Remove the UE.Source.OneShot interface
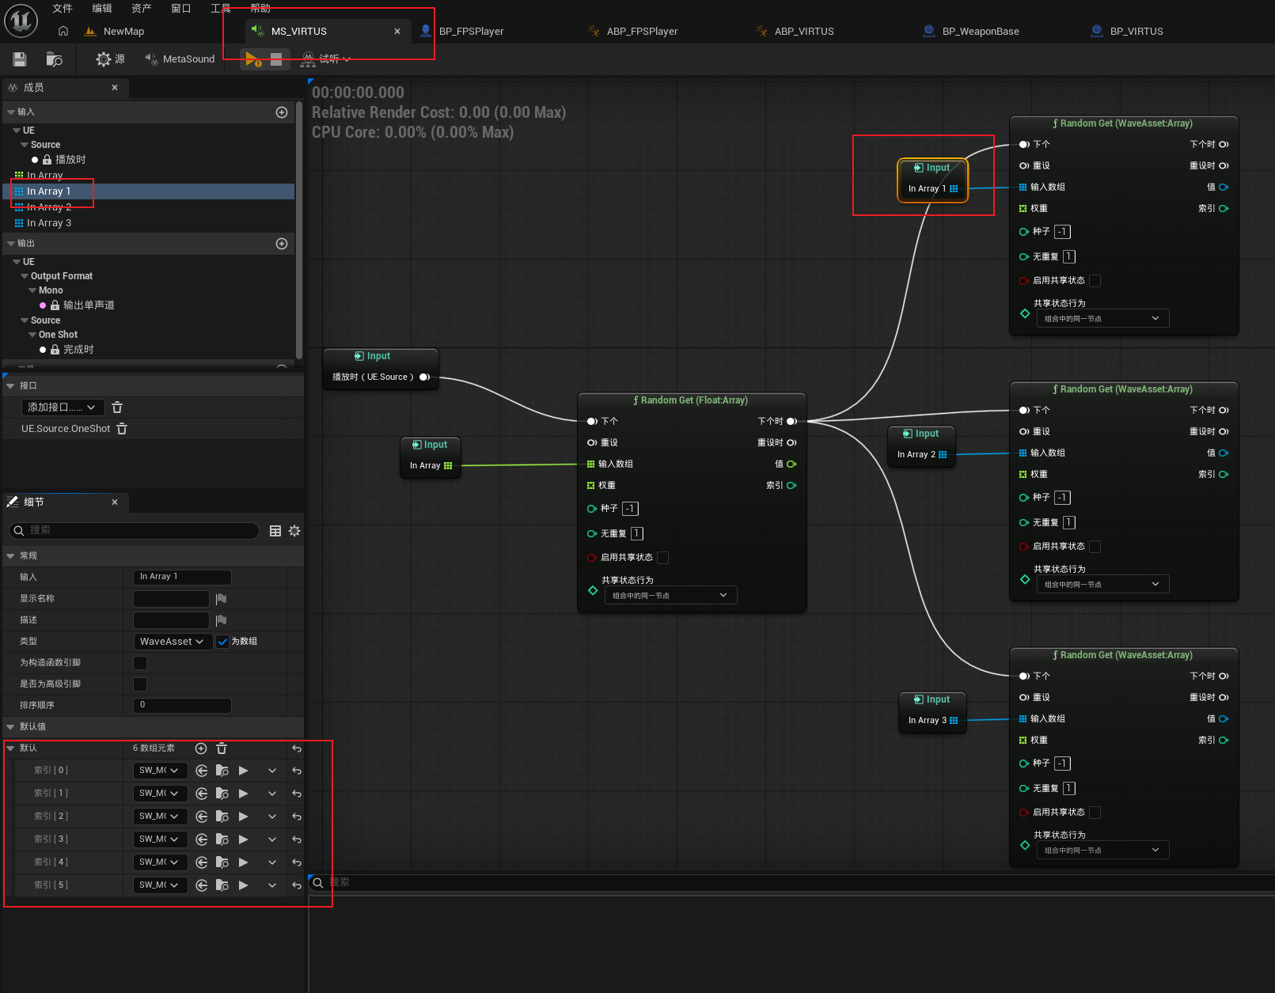Viewport: 1275px width, 993px height. coord(122,429)
